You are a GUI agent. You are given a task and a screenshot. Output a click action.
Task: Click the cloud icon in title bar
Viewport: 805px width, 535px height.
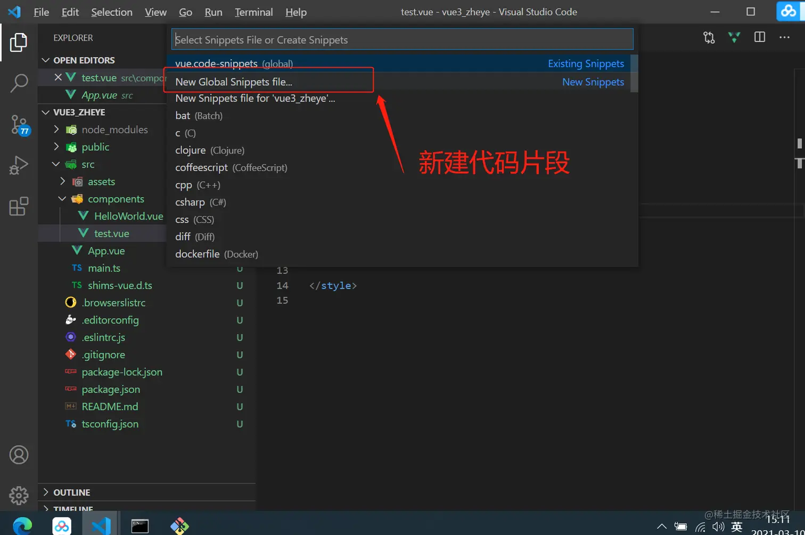[x=788, y=12]
